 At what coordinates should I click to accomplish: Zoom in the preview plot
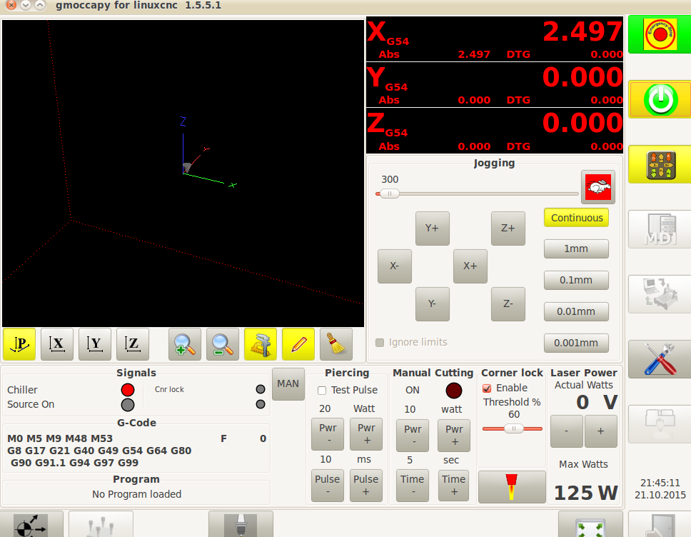pyautogui.click(x=185, y=344)
